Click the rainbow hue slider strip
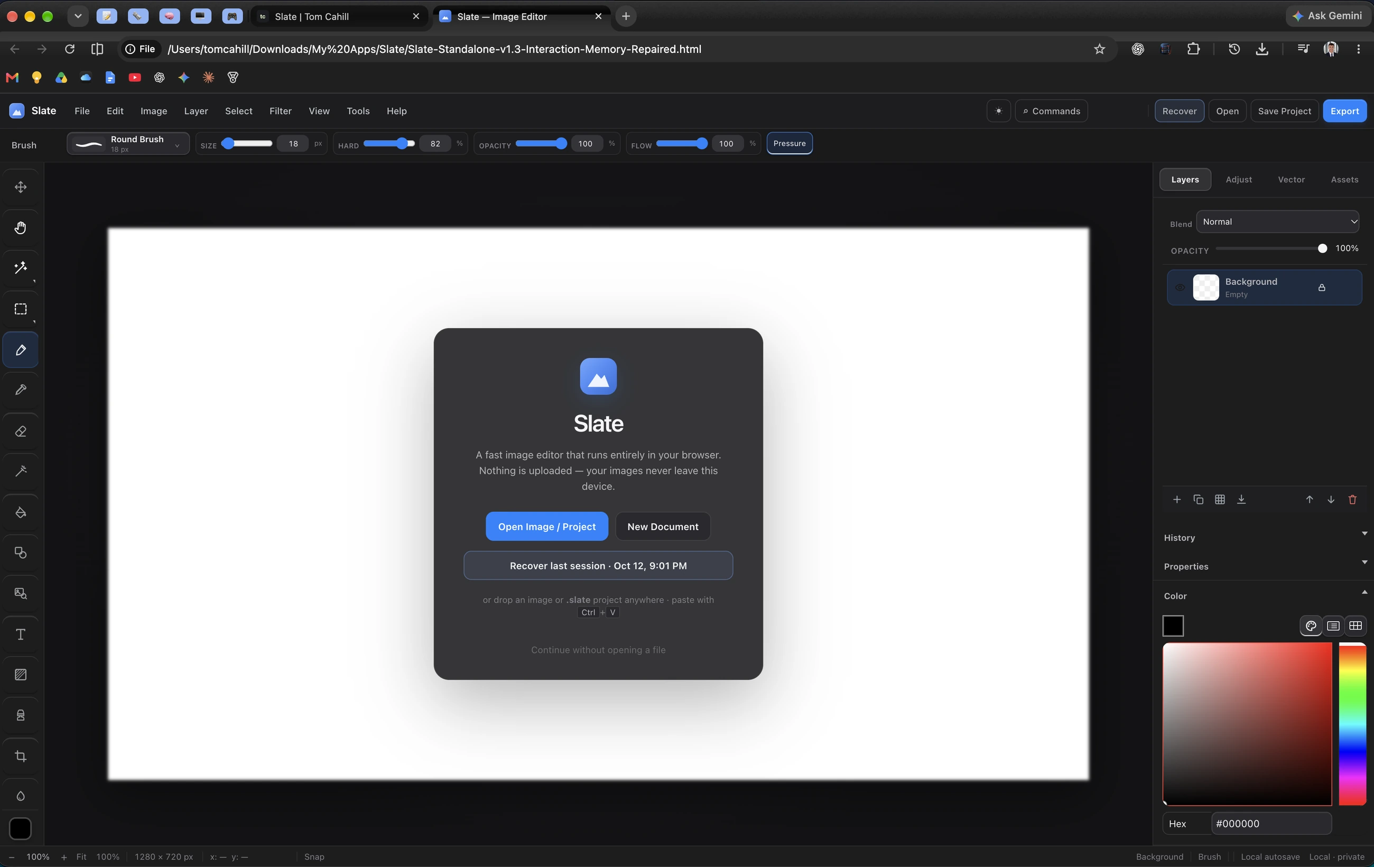The width and height of the screenshot is (1374, 867). point(1352,724)
